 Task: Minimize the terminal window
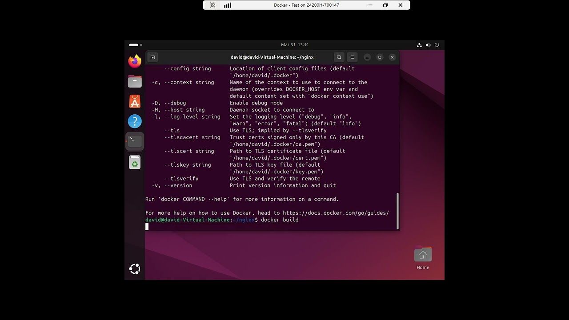pyautogui.click(x=367, y=57)
